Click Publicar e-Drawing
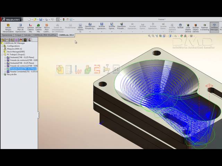Image resolution: width=222 pixels, height=166 pixels. [x=205, y=27]
